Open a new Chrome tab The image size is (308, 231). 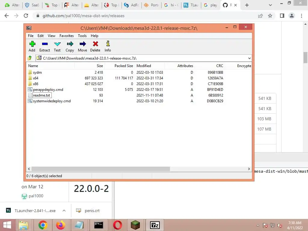pyautogui.click(x=247, y=5)
